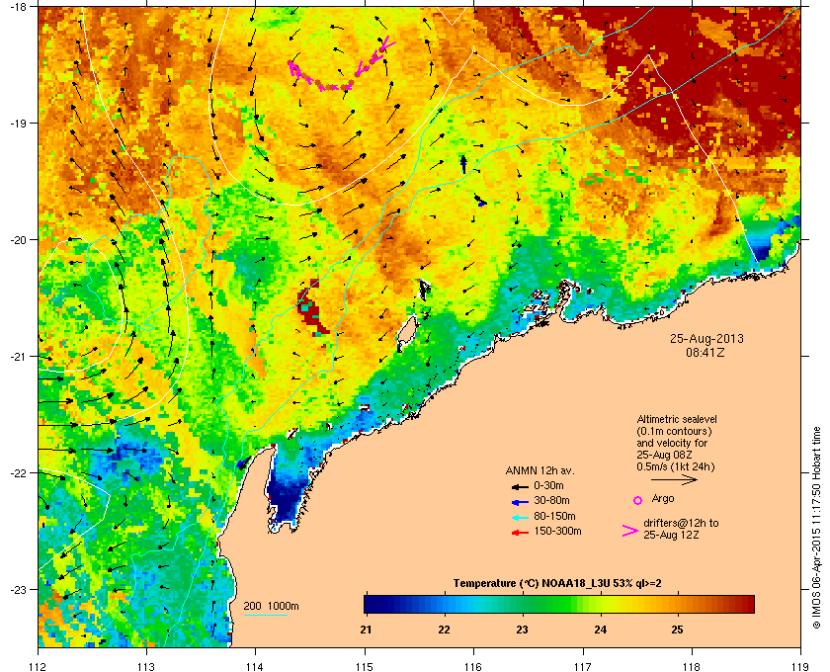Viewport: 830px width, 672px height.
Task: Click the 'Altimetric sealevel' legend text
Action: [x=677, y=419]
